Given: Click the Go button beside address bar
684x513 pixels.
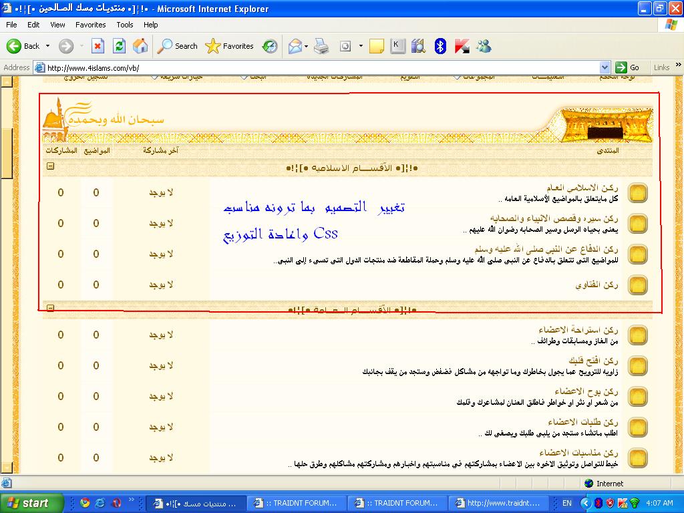Looking at the screenshot, I should coord(628,67).
